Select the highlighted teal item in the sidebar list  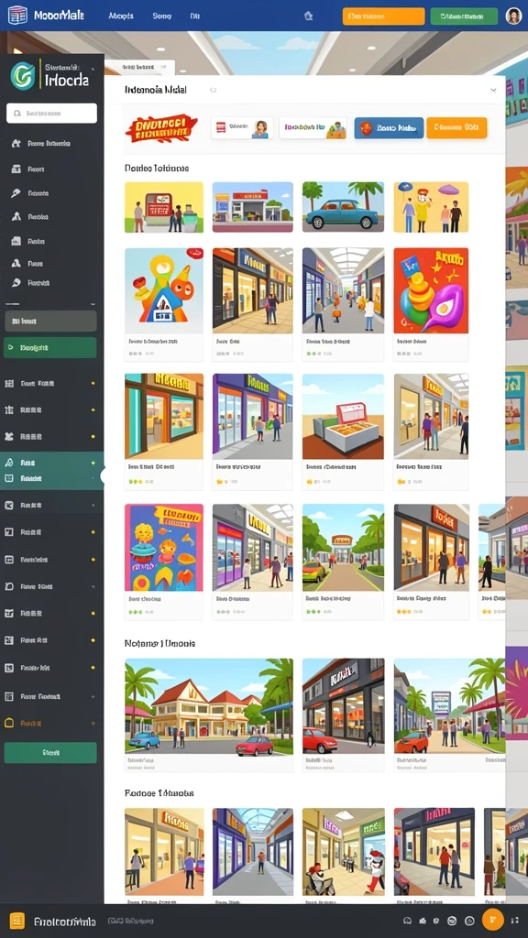coord(51,471)
